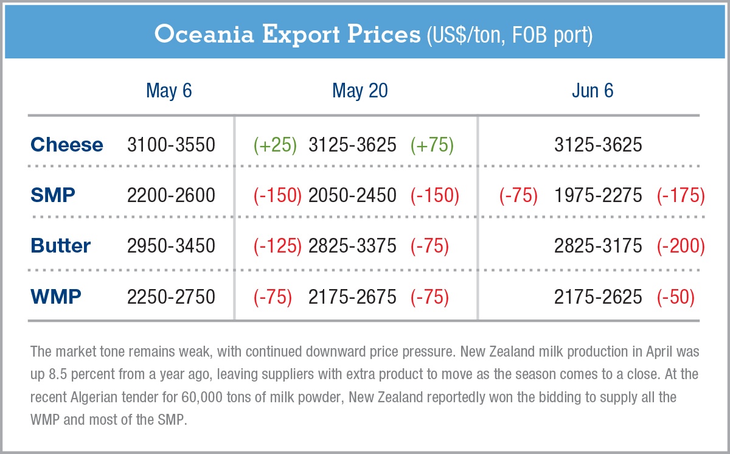Select Butter May 20 price 2825-3375
Screen dimensions: 730x454
pos(352,246)
